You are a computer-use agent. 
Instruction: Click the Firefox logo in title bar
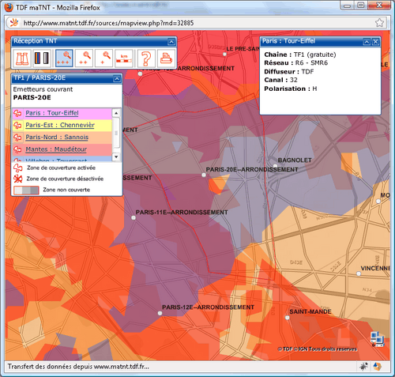click(9, 7)
